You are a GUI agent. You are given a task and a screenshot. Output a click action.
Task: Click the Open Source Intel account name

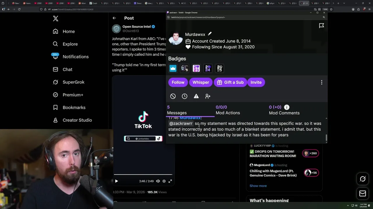click(x=136, y=27)
